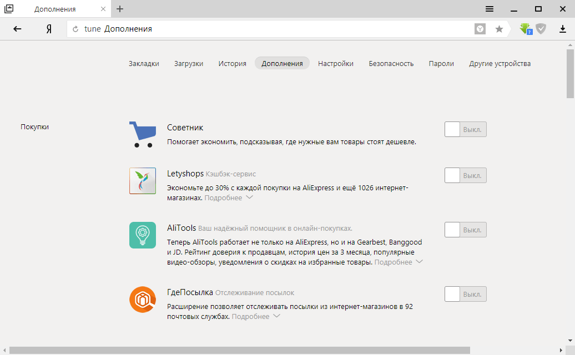Screen dimensions: 575x355
Task: Click the browser menu hamburger button
Action: (x=489, y=9)
